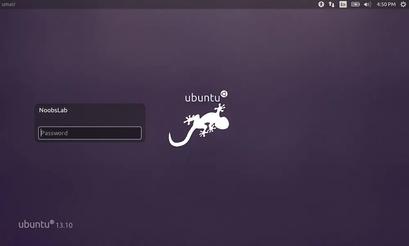Click the 4:50 PM clock

pos(386,4)
